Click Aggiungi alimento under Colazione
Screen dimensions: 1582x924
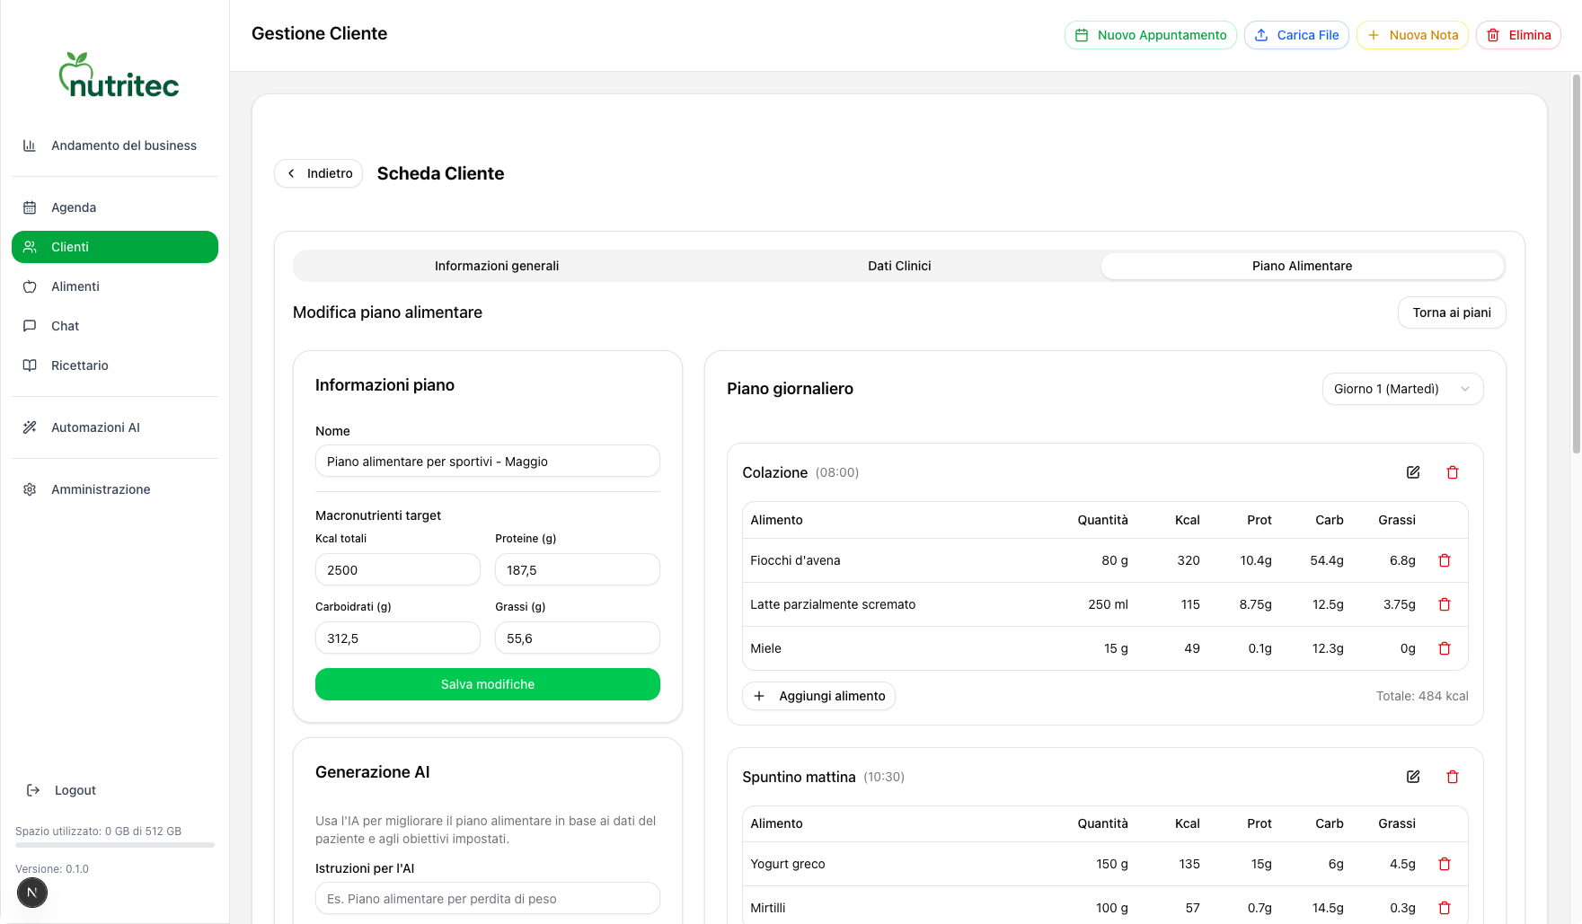818,696
